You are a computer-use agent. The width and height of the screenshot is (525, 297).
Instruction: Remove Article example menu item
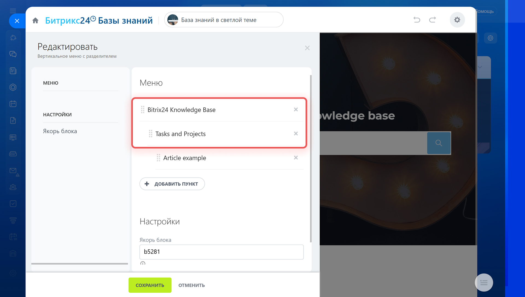(296, 158)
